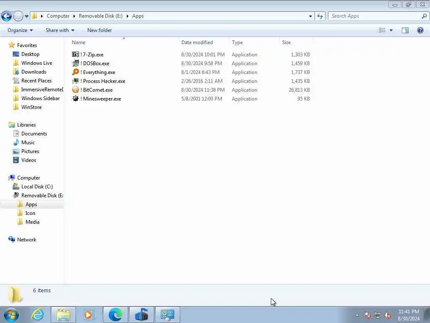
Task: Click the '! DOSBox.exe' file name
Action: pos(95,64)
